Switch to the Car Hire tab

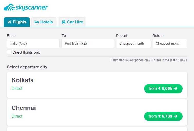[72, 22]
